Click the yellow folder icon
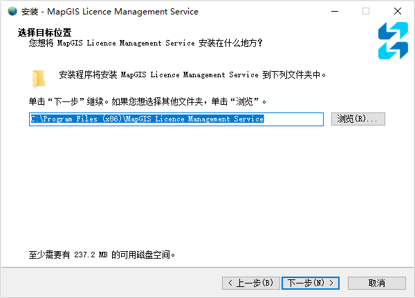The height and width of the screenshot is (298, 415). click(38, 77)
